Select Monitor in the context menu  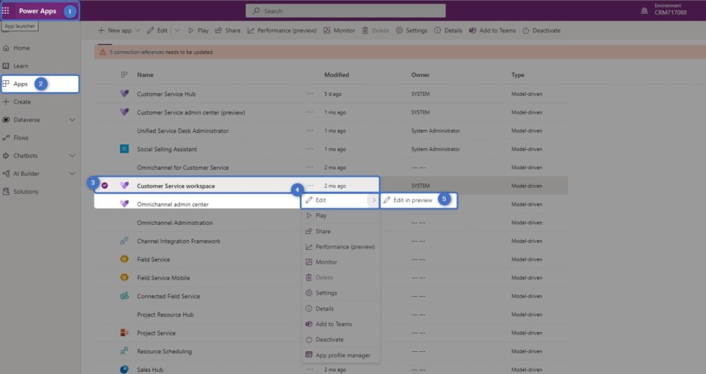341,262
